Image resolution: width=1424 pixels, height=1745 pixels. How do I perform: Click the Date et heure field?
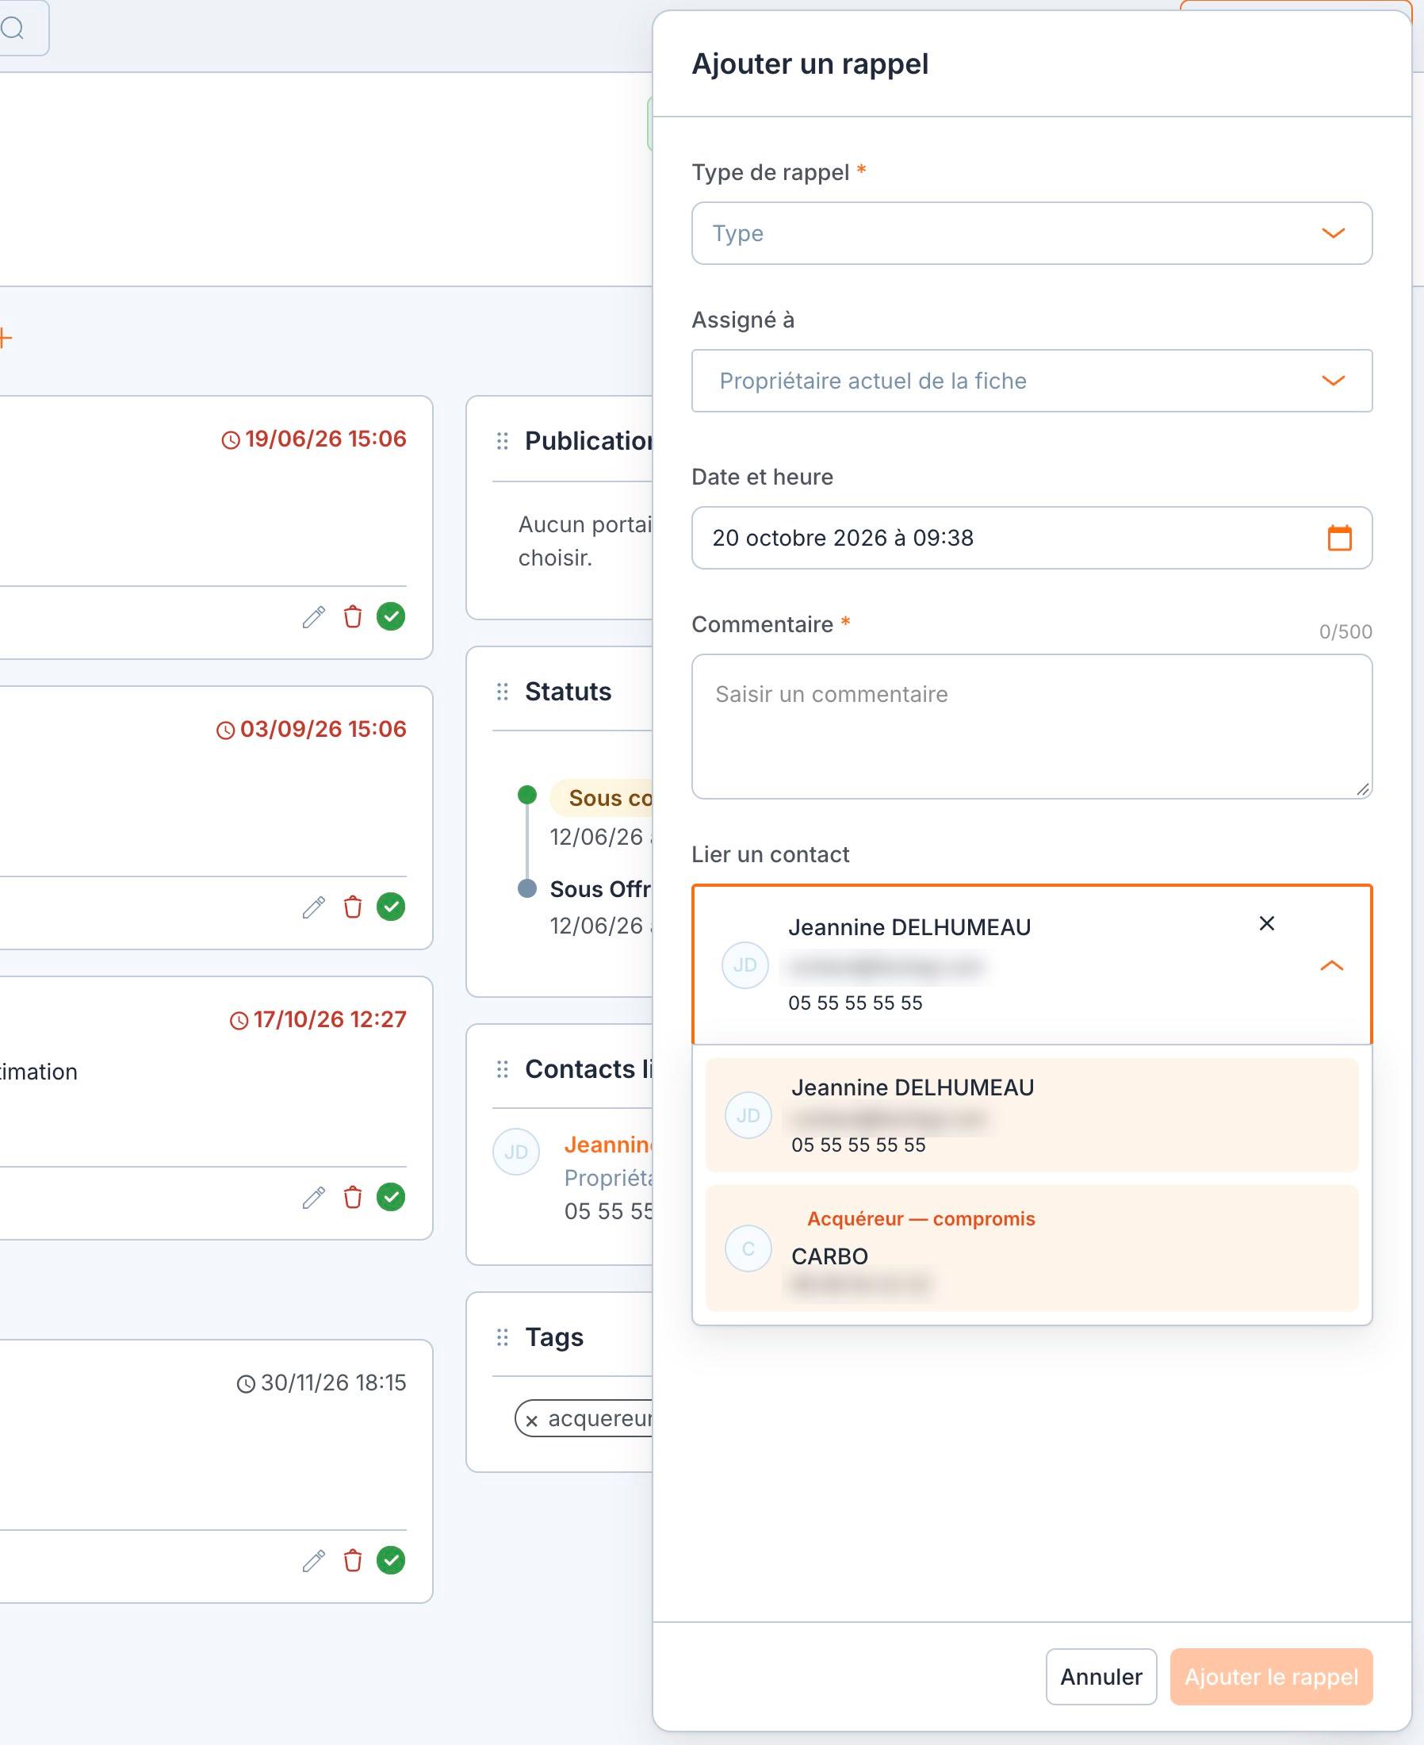click(x=1032, y=539)
